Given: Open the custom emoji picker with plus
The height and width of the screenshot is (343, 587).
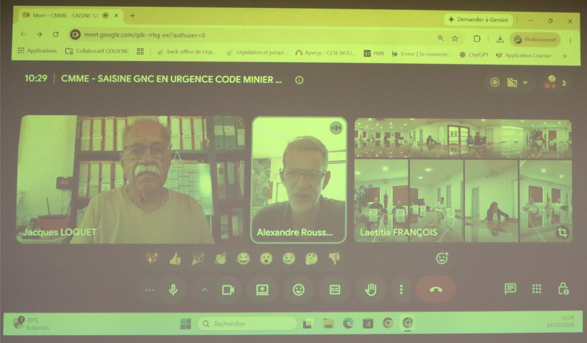Looking at the screenshot, I should [442, 258].
